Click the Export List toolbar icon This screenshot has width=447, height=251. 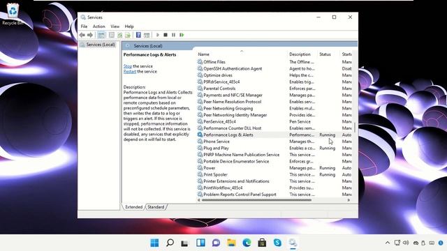(x=128, y=35)
